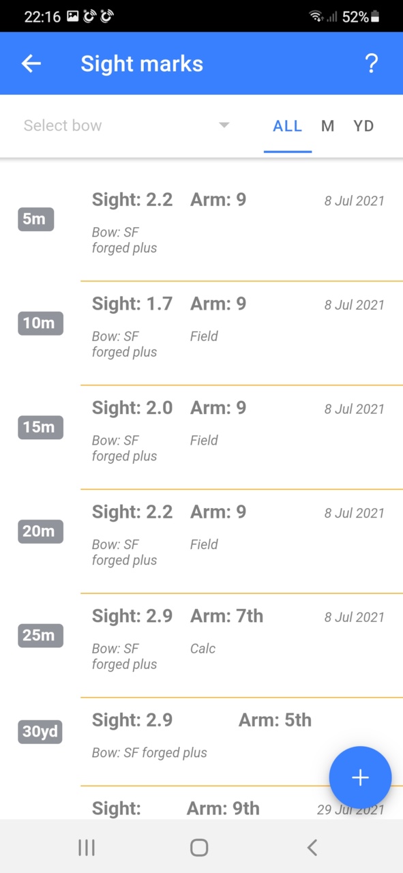Tap Android recent apps icon
This screenshot has height=873, width=403.
click(x=87, y=847)
